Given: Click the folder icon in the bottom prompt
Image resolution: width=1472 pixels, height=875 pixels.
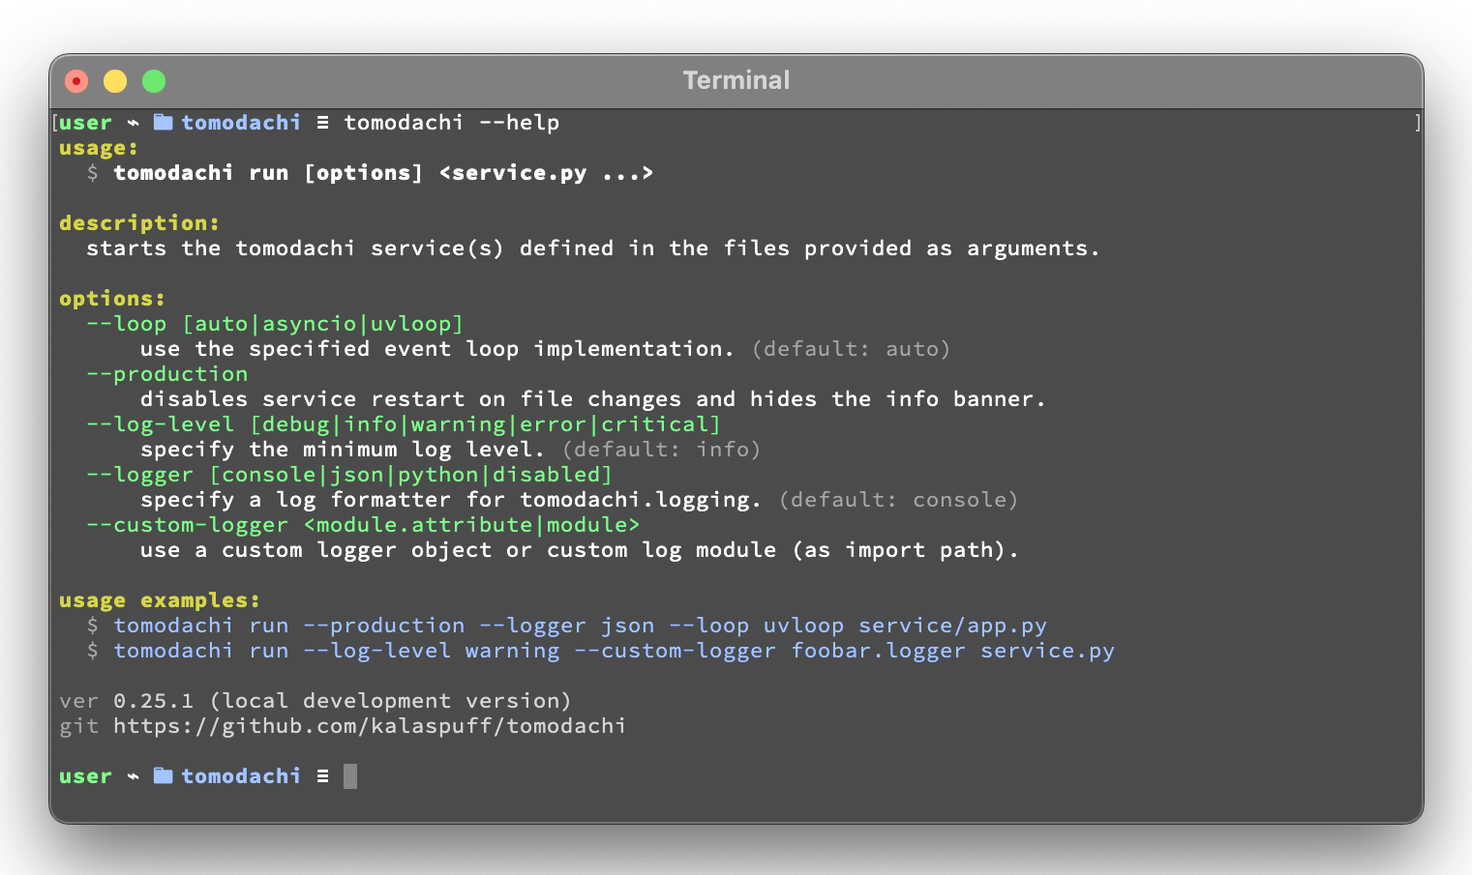Looking at the screenshot, I should (x=163, y=775).
